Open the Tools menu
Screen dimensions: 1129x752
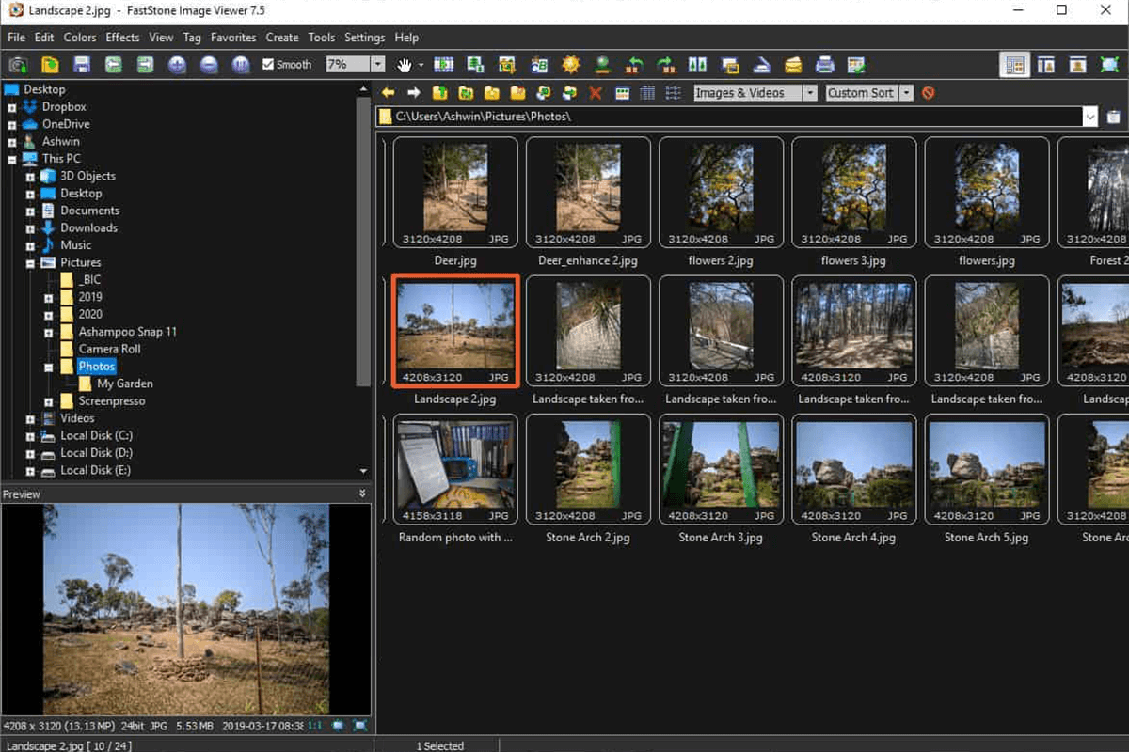[322, 38]
